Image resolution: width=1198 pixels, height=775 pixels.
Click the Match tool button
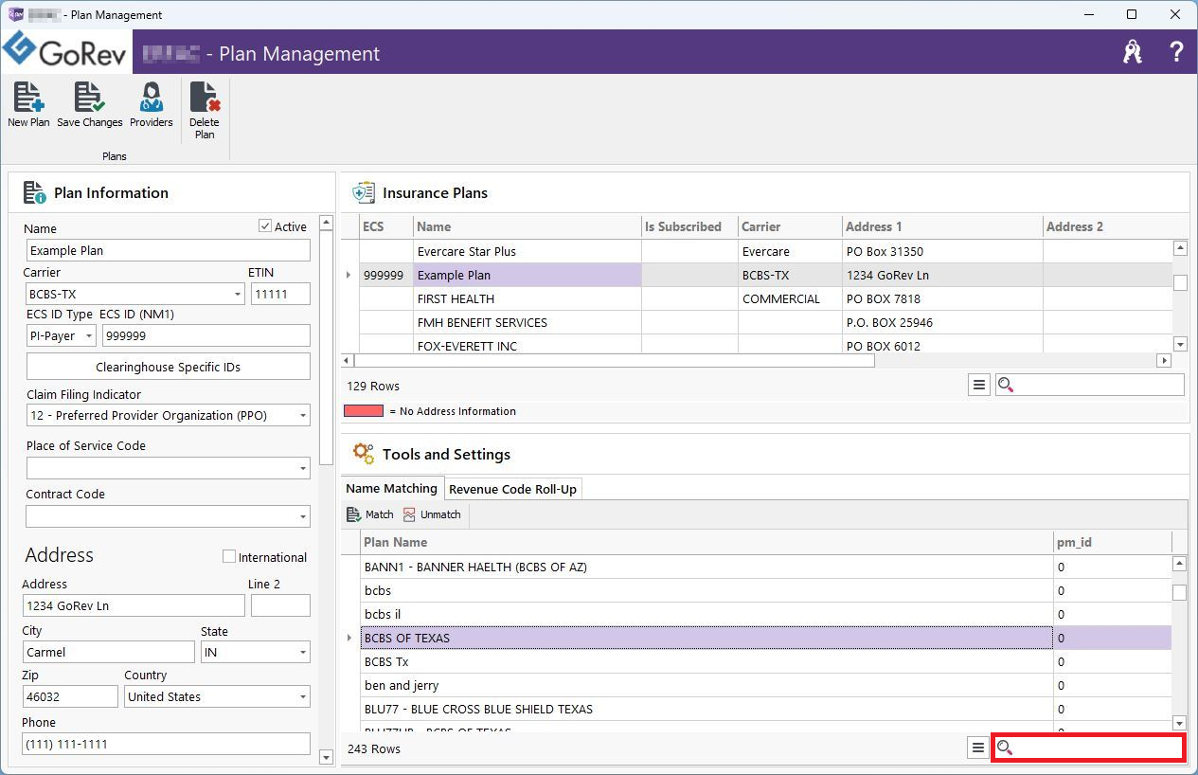coord(370,514)
